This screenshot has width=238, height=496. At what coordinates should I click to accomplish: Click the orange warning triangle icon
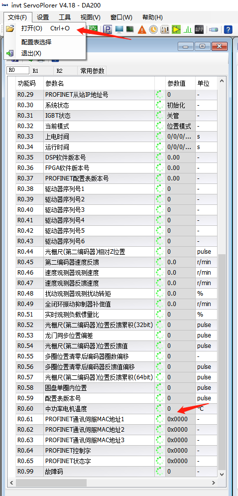(142, 30)
